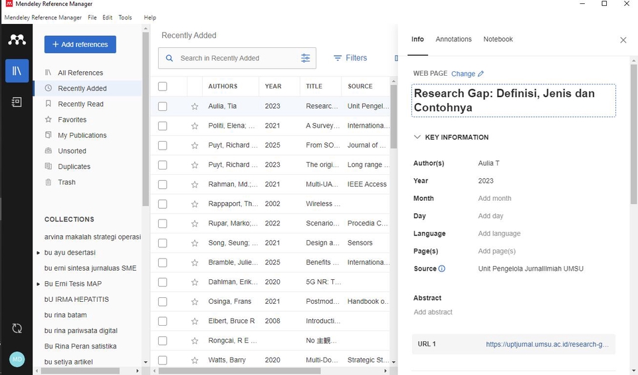
Task: Toggle the select all references checkbox
Action: pyautogui.click(x=163, y=86)
